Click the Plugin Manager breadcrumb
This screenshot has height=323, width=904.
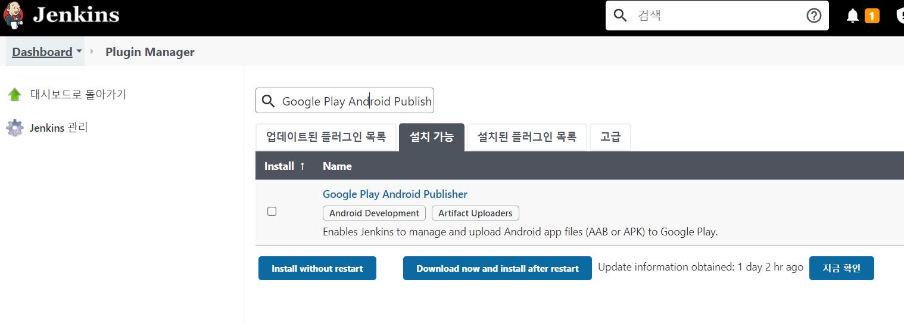point(150,52)
